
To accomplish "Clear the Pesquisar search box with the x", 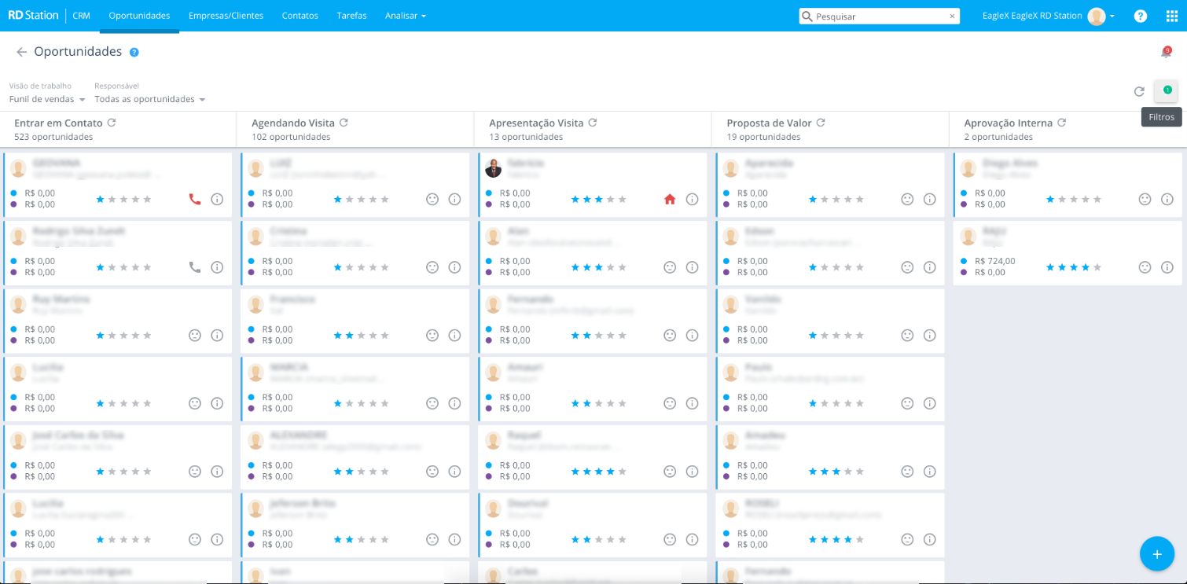I will tap(952, 16).
